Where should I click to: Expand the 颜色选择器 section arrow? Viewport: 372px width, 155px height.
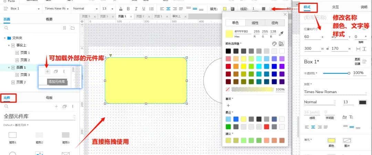pyautogui.click(x=241, y=43)
